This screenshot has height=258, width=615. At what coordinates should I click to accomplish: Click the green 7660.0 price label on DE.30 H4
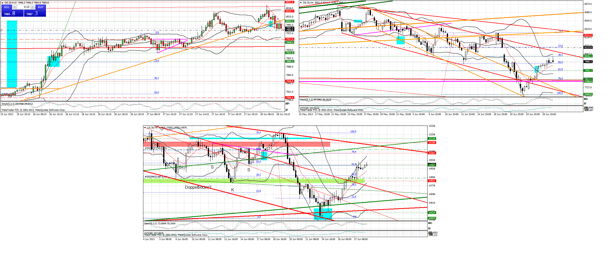pos(588,94)
